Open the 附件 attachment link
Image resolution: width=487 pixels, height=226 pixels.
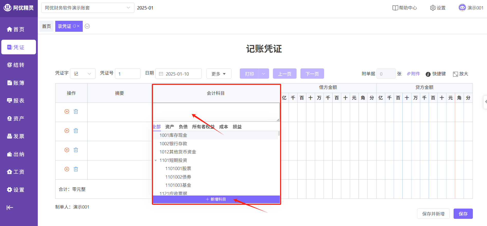[413, 74]
